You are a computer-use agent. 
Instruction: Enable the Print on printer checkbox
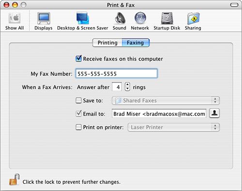pyautogui.click(x=78, y=127)
